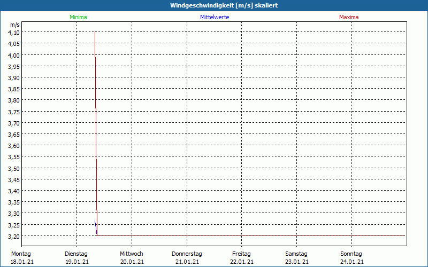The image size is (428, 267).
Task: Click the short blue Mittelwerte line segment
Action: coord(96,227)
